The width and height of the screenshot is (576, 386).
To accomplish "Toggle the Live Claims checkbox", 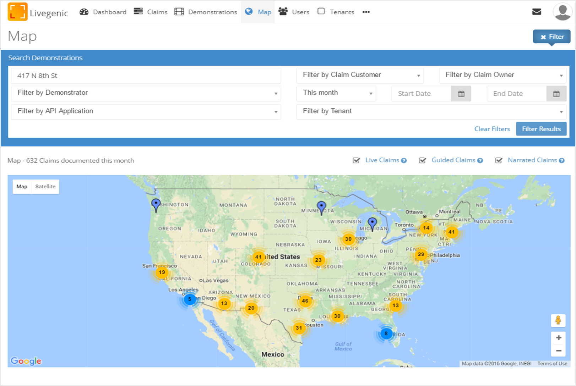I will [x=356, y=160].
